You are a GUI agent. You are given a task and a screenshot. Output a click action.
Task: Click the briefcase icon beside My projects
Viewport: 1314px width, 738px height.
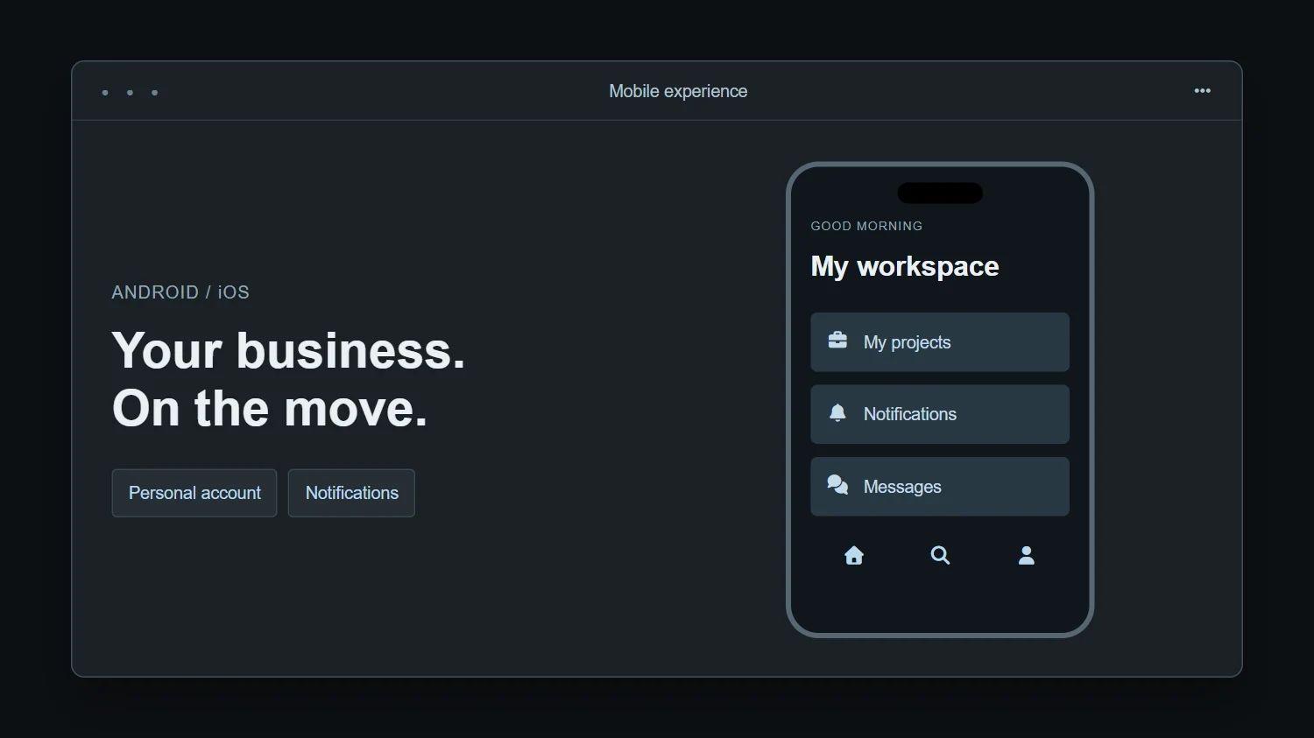pos(837,341)
